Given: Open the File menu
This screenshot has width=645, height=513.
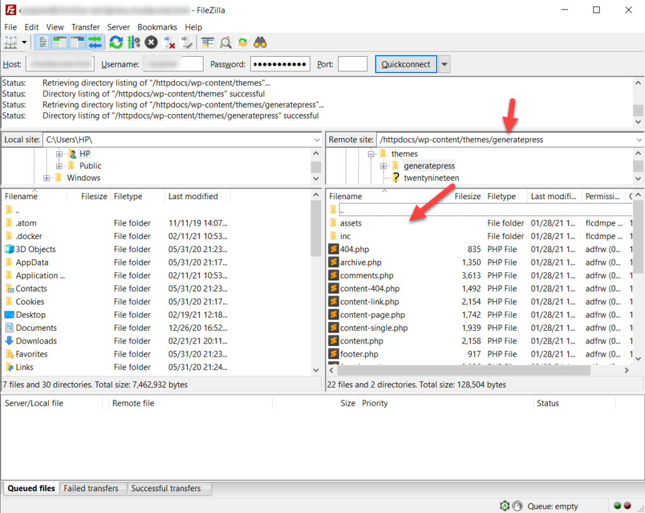Looking at the screenshot, I should pos(10,27).
